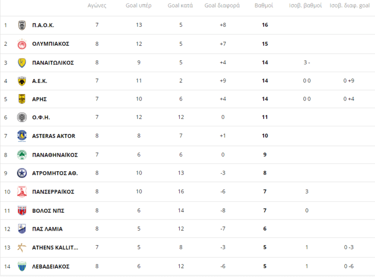Click the Ολυμπιακός red crest icon

tap(21, 44)
